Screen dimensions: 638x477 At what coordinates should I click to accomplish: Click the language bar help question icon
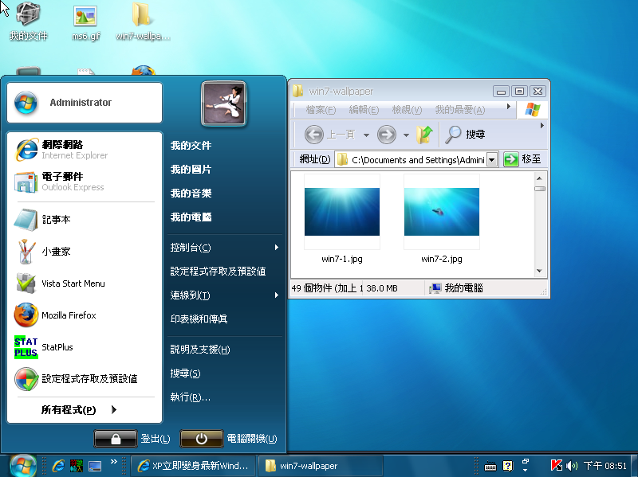[x=507, y=466]
